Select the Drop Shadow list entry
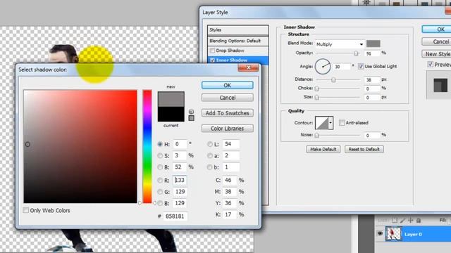The image size is (451, 253). point(238,51)
